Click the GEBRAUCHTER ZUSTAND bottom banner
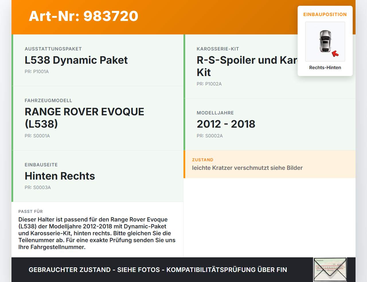The width and height of the screenshot is (367, 282). point(158,270)
